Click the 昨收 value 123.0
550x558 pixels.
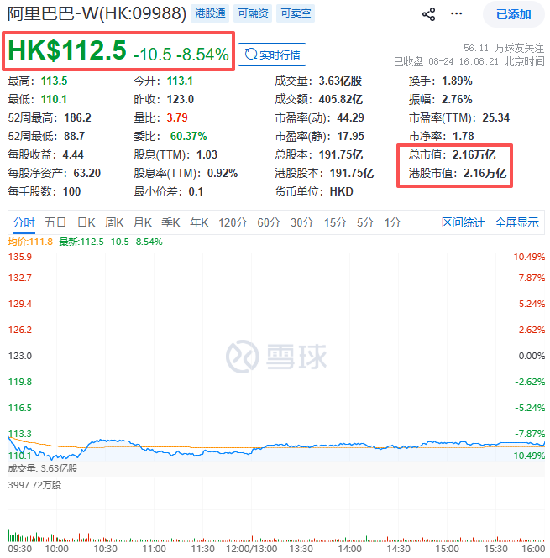[x=181, y=99]
